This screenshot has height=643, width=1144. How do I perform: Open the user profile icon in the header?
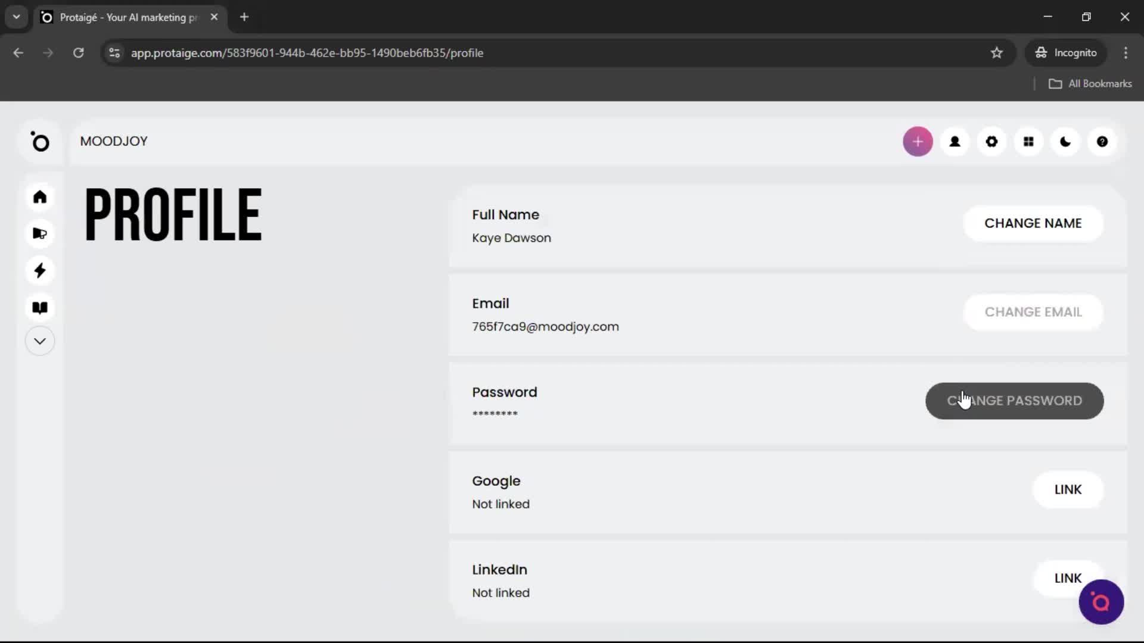click(x=955, y=142)
